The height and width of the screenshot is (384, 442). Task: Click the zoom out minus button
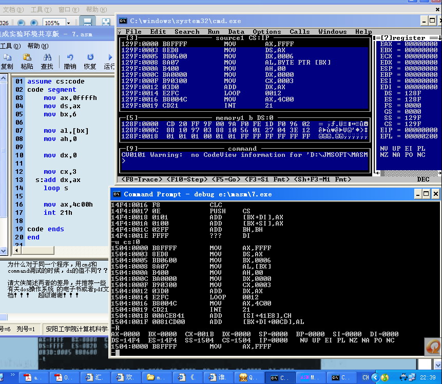pos(21,23)
